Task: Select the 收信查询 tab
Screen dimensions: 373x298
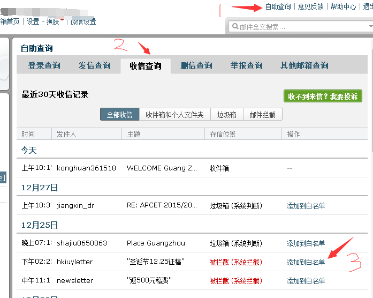Action: click(146, 66)
